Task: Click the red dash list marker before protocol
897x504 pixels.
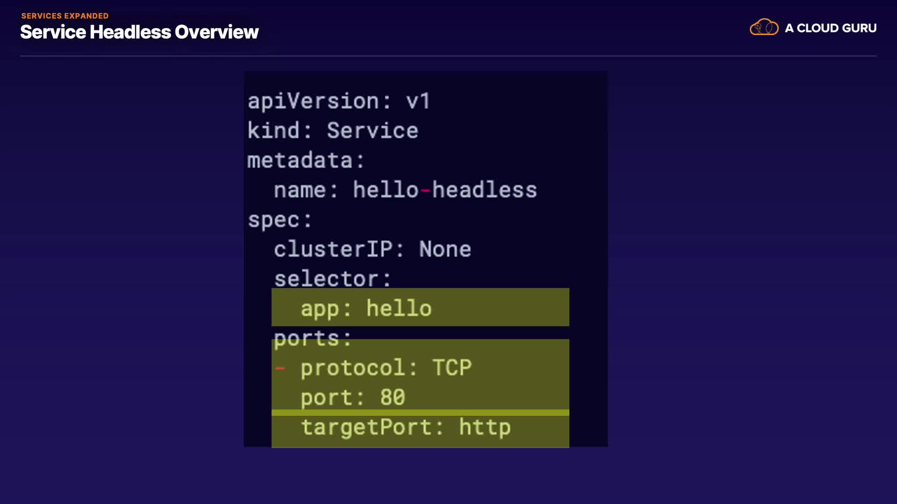Action: pos(280,368)
